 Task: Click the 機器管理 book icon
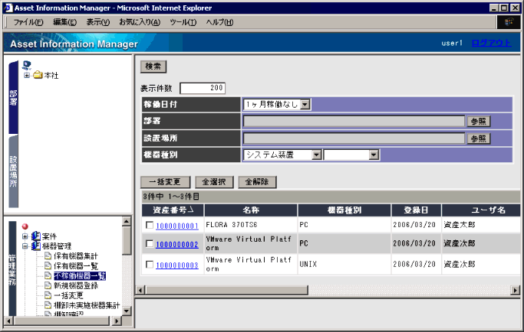pyautogui.click(x=36, y=246)
